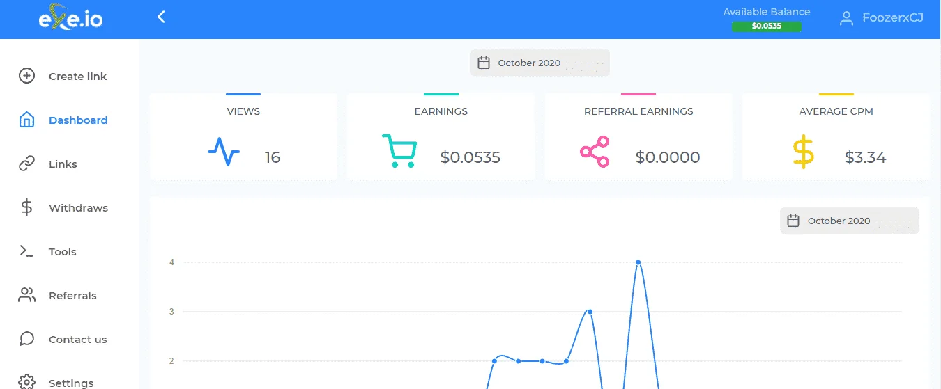Viewport: 941px width, 389px height.
Task: Click the Contact us chat icon
Action: tap(26, 339)
